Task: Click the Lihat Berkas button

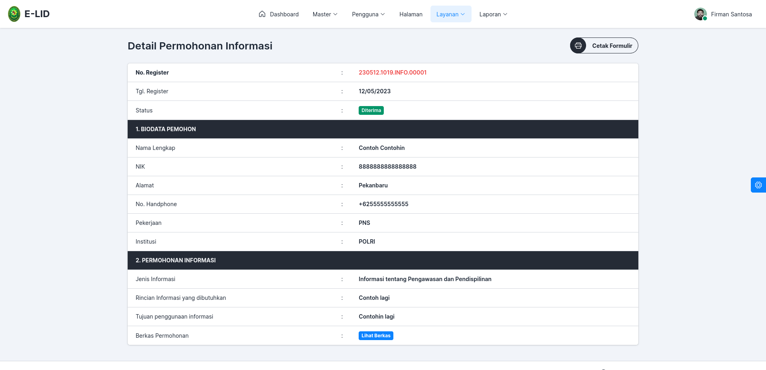Action: click(x=376, y=336)
